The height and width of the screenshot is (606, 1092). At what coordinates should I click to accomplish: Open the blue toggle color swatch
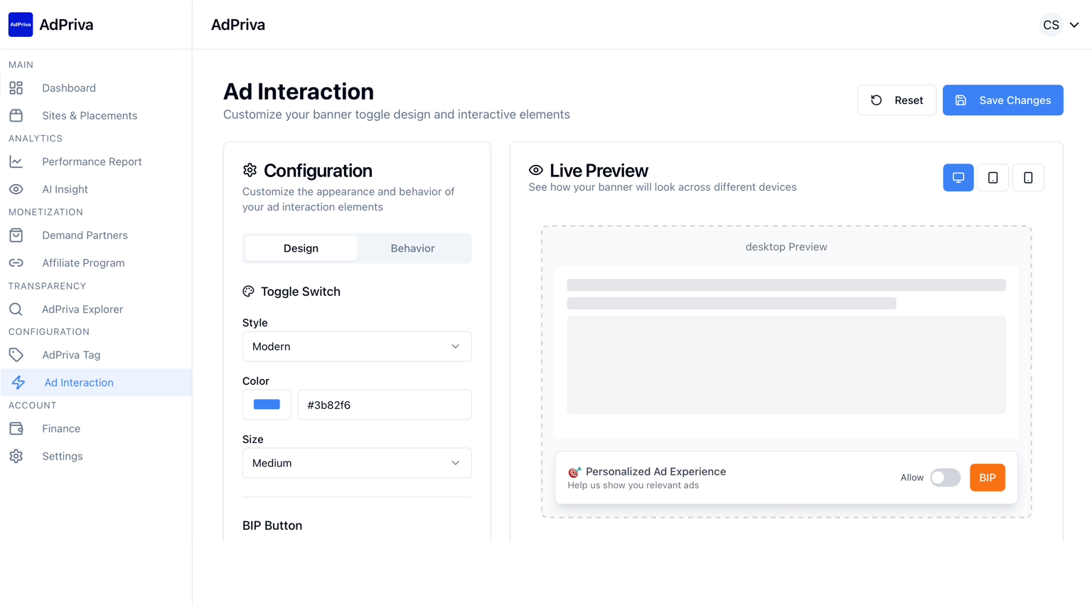pyautogui.click(x=267, y=405)
